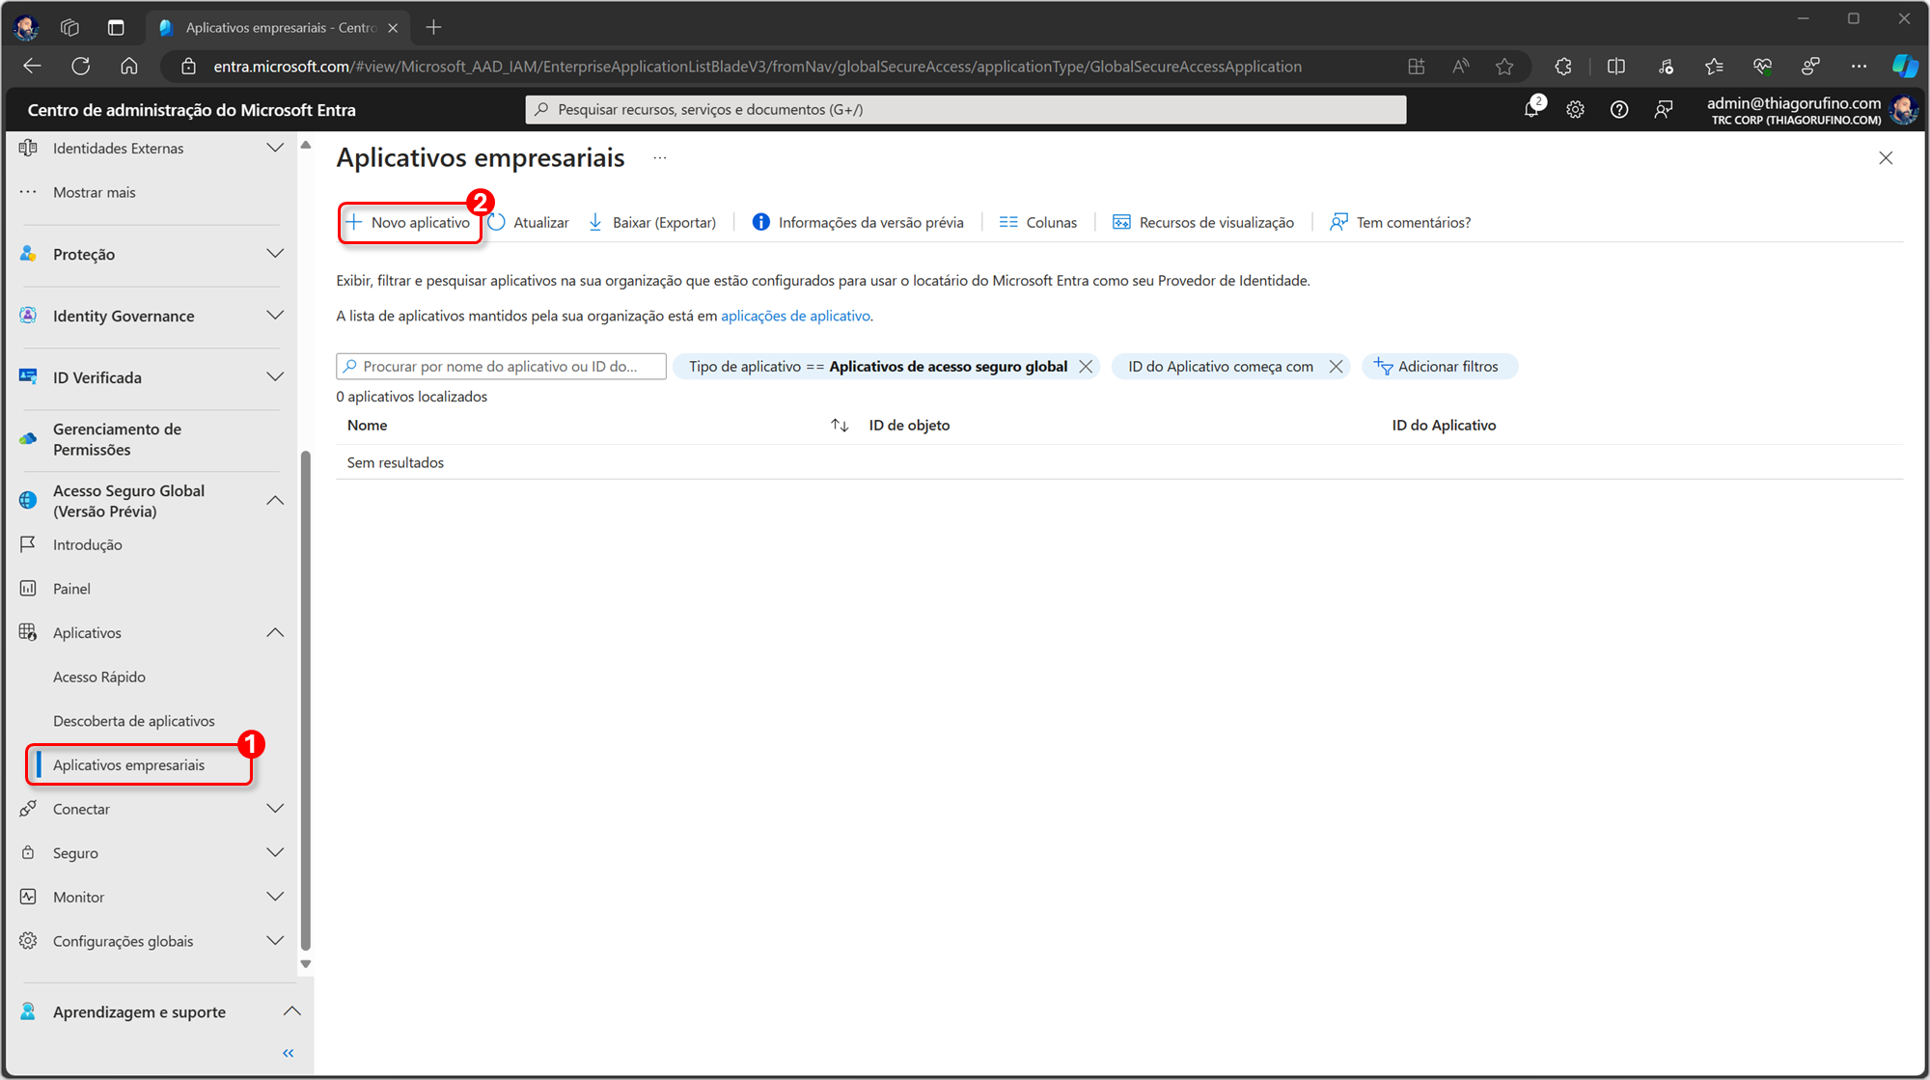Remove ID do Aplicativo começa com filter
This screenshot has height=1080, width=1930.
(1336, 367)
